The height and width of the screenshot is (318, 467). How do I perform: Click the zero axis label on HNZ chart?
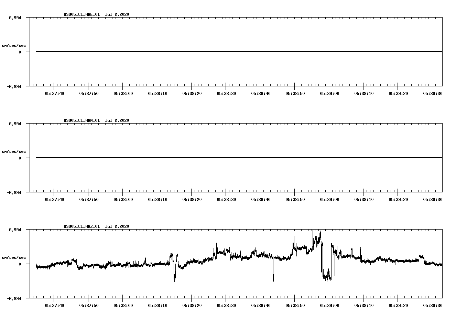pos(20,264)
